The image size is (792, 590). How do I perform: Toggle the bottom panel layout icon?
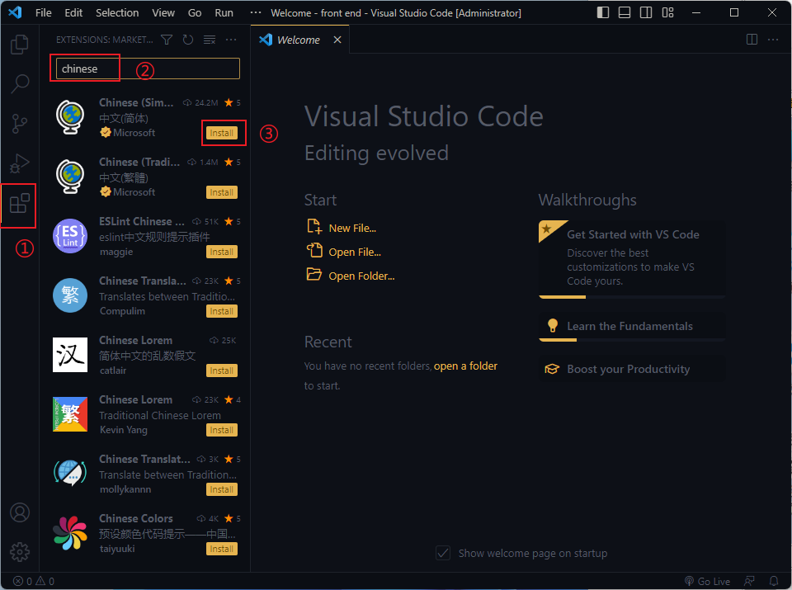click(625, 12)
